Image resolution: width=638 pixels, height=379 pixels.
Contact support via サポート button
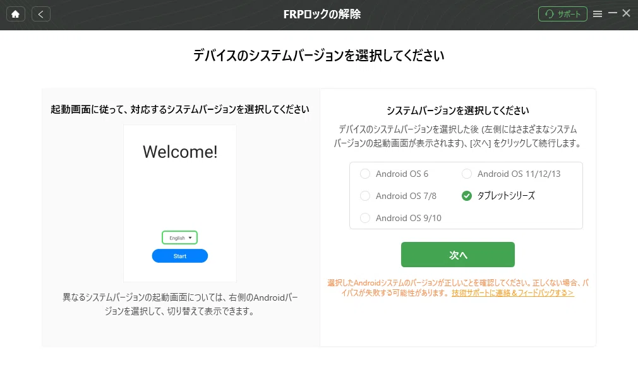click(x=562, y=15)
